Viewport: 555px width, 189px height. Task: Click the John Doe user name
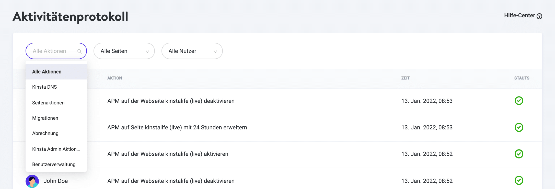pos(55,181)
